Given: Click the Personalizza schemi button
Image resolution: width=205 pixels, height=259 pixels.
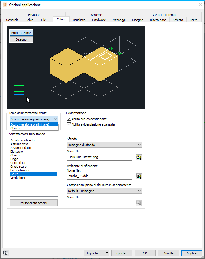Looking at the screenshot, I should point(34,203).
